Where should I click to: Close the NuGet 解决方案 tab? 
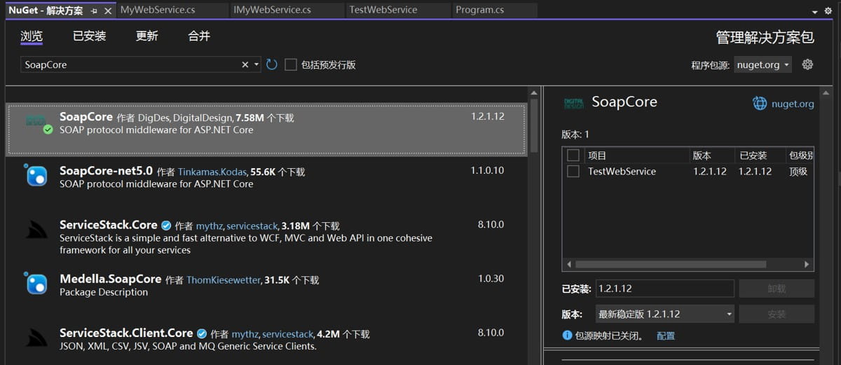pyautogui.click(x=108, y=11)
